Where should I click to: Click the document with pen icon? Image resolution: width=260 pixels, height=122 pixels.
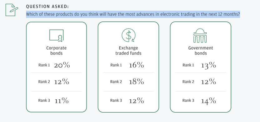(x=12, y=10)
